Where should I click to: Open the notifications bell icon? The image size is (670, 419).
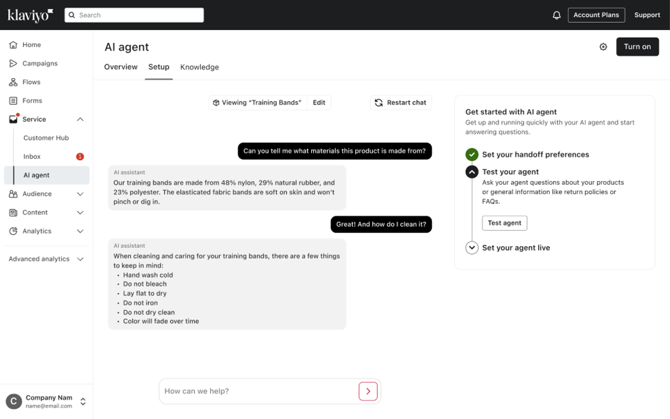click(557, 15)
